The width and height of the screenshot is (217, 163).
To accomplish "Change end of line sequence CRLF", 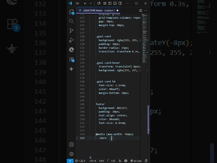I will pos(102,161).
